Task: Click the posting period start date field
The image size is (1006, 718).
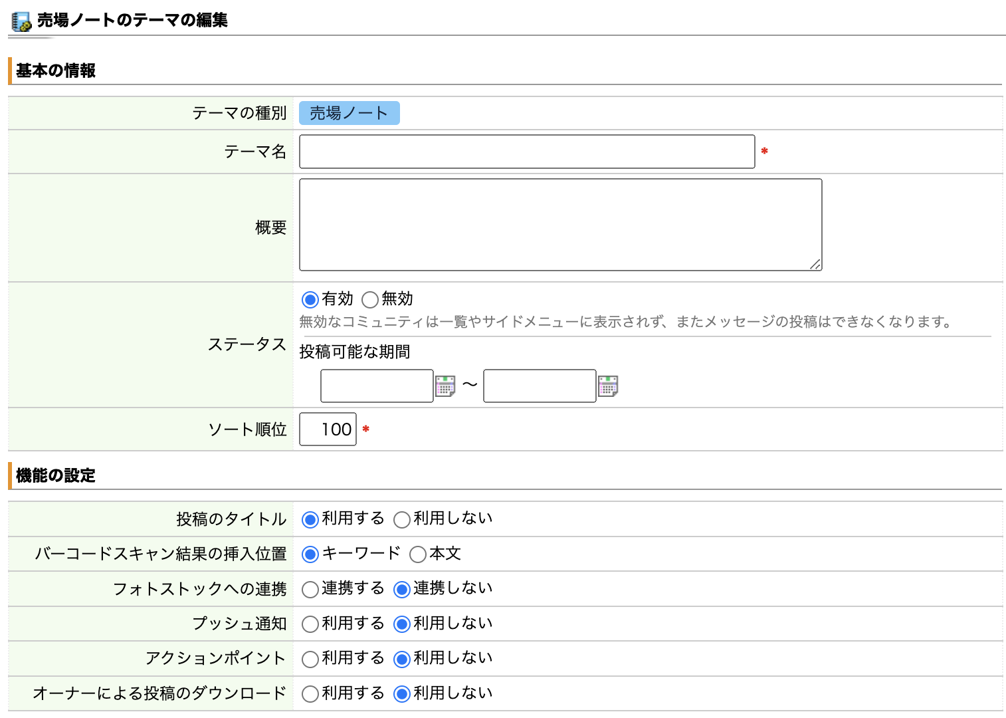Action: [377, 386]
